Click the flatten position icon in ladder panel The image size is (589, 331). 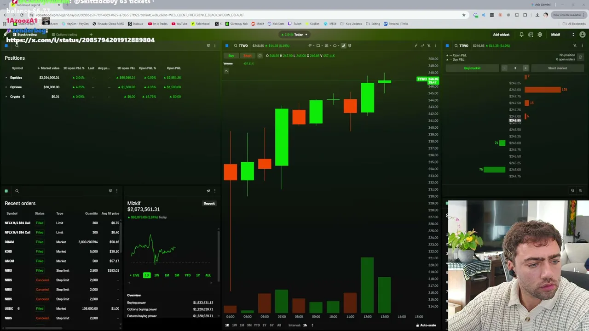[580, 57]
